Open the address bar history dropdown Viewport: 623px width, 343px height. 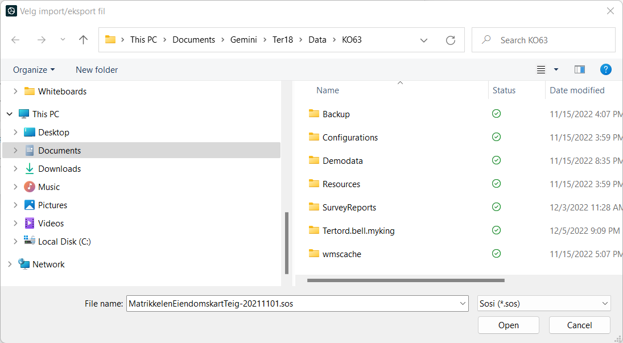click(x=424, y=40)
